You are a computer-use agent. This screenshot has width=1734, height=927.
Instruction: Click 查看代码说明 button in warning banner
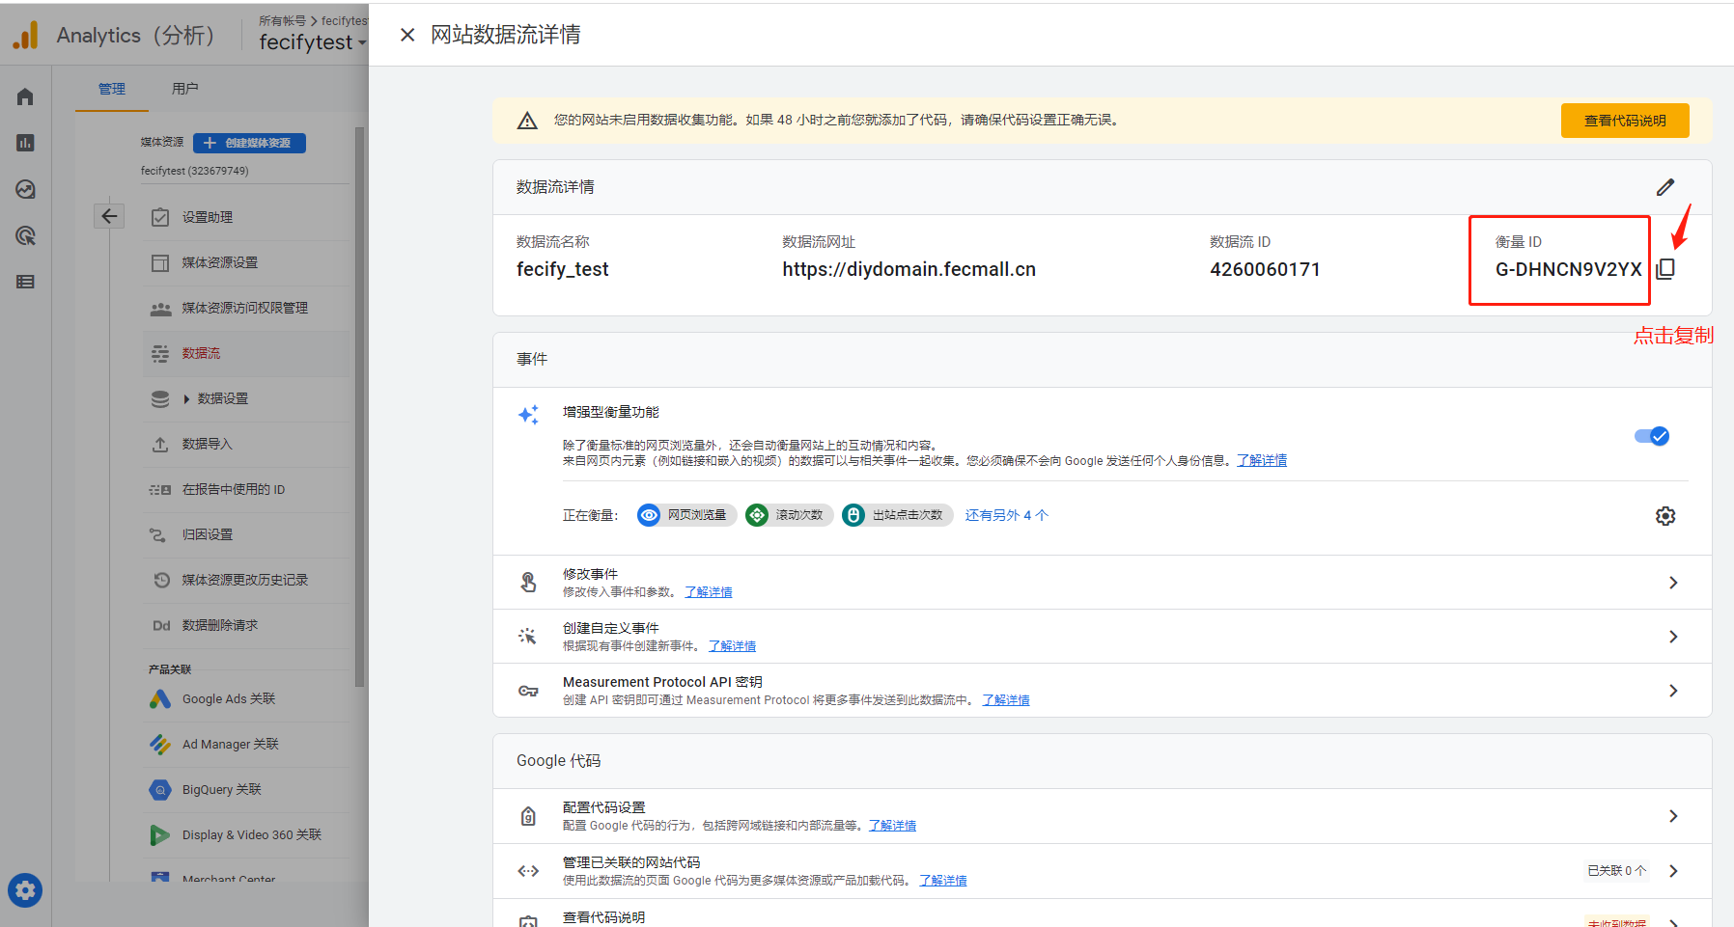click(1625, 121)
